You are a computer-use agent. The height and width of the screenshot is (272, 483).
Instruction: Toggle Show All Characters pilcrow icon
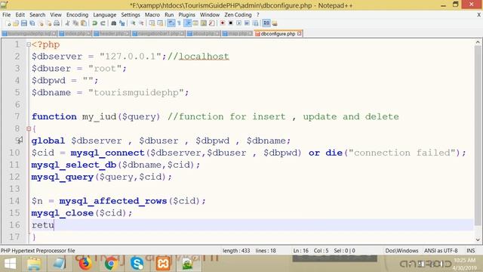click(x=179, y=23)
